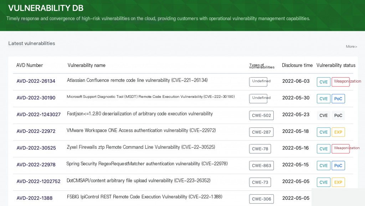Viewport: 365px width, 206px height.
Task: Click disclosure date 2022-05-18
Action: [295, 131]
